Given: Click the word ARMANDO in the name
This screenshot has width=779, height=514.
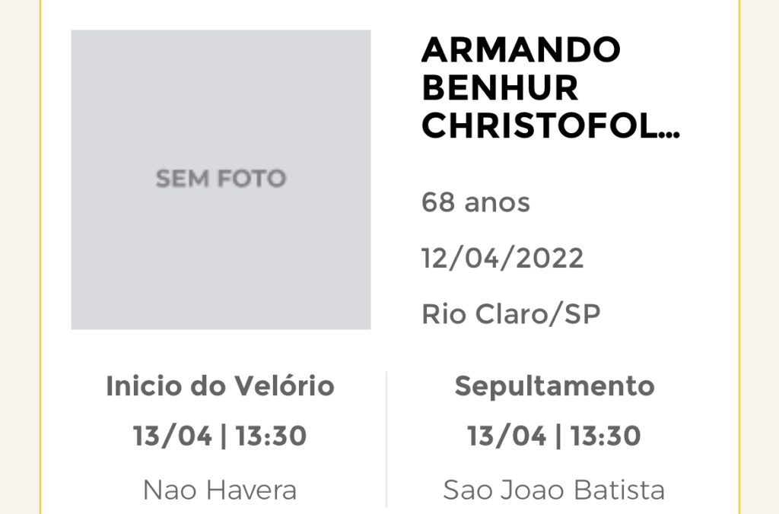Looking at the screenshot, I should tap(521, 49).
